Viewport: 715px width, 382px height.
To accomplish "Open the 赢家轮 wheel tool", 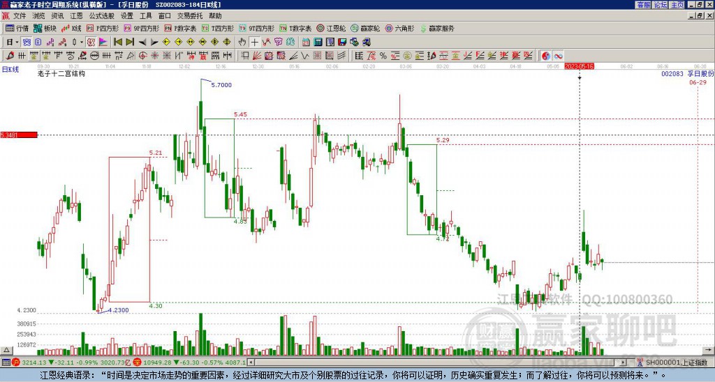I will click(x=365, y=28).
